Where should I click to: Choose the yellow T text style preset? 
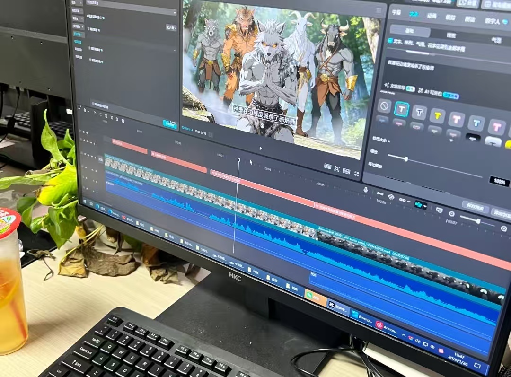(x=437, y=115)
